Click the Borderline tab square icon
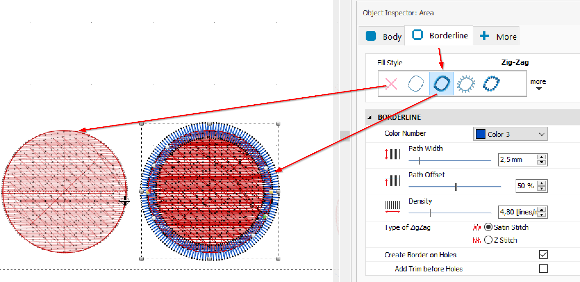 [418, 35]
